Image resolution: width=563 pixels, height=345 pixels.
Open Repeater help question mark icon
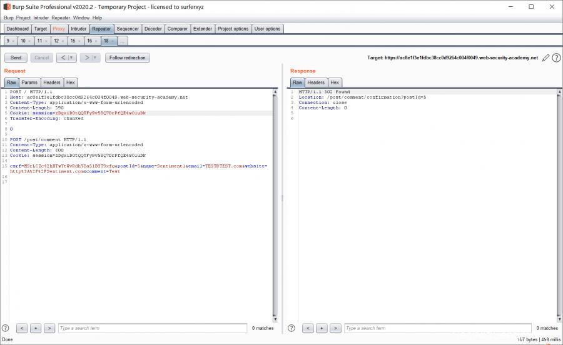click(556, 57)
